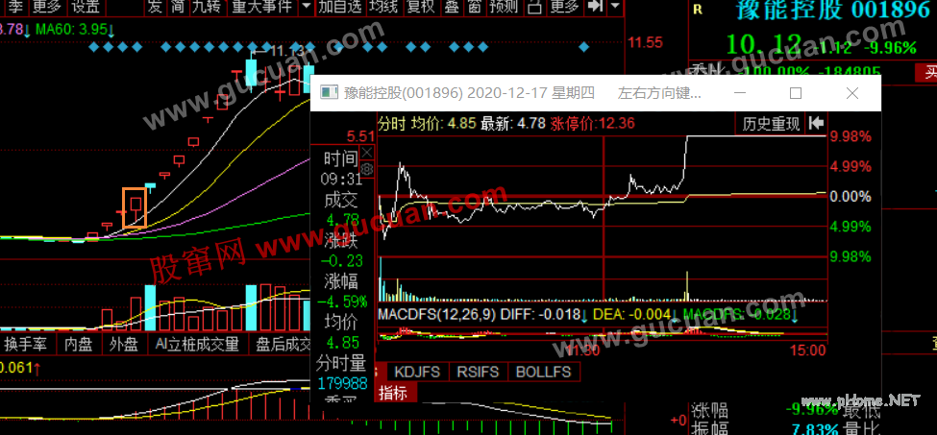This screenshot has width=937, height=435.
Task: Click the 凸 shaped toolbar icon
Action: (x=535, y=7)
